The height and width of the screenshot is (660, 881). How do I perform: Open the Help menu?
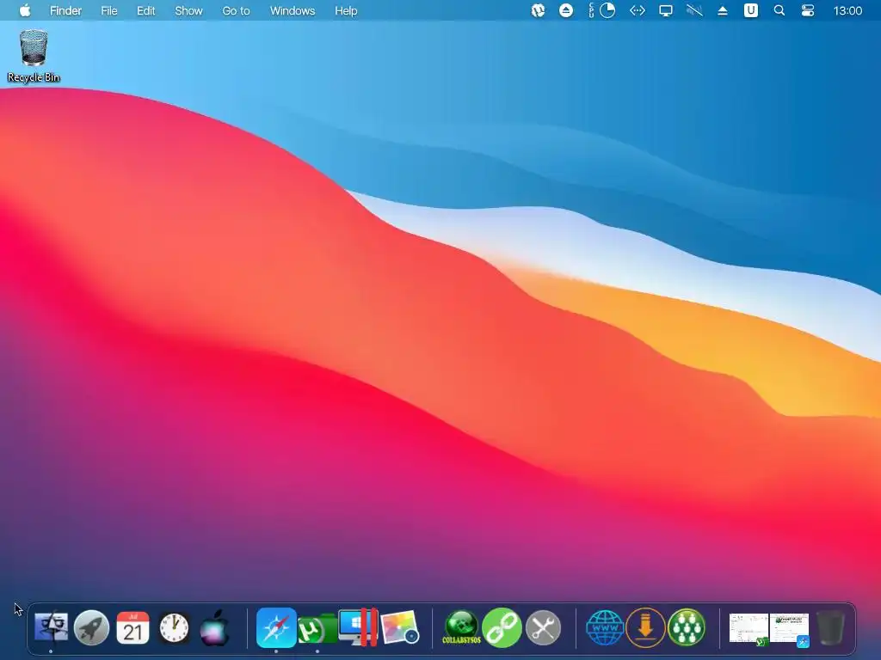tap(346, 10)
